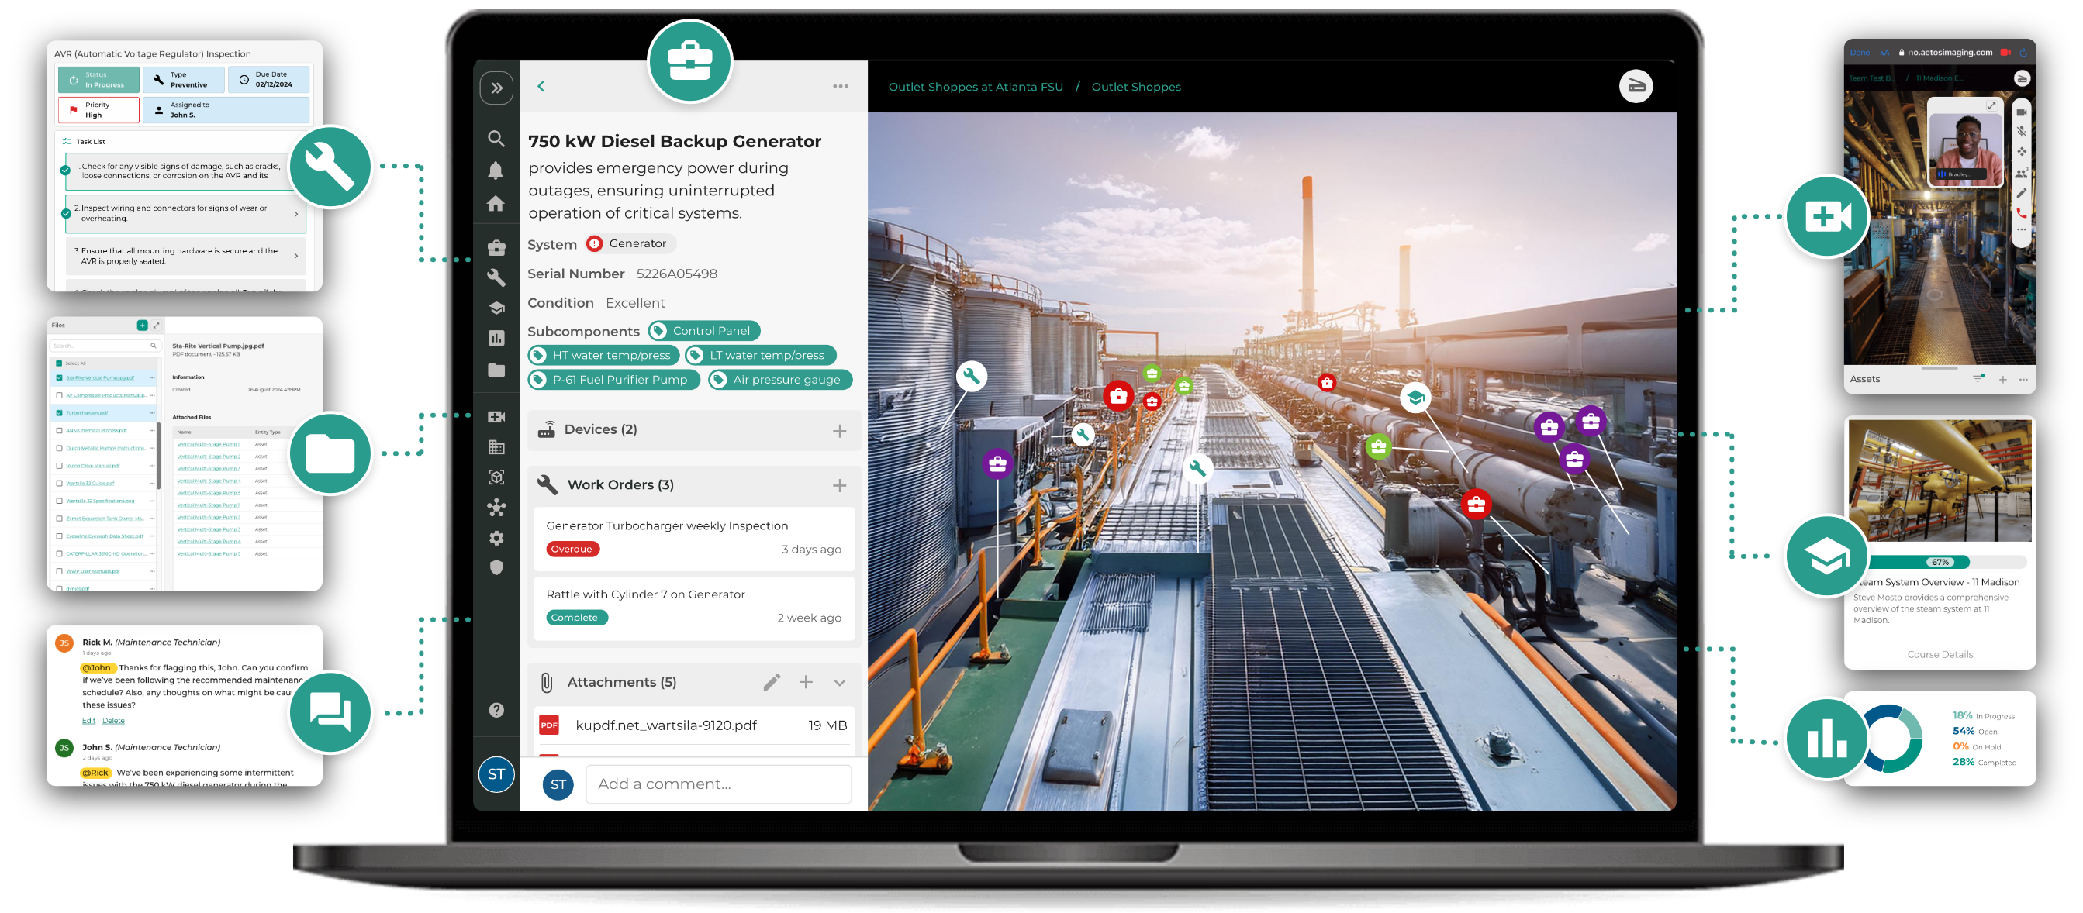
Task: Open Outlet Shoppes at Atlanta FSU breadcrumb
Action: tap(975, 88)
